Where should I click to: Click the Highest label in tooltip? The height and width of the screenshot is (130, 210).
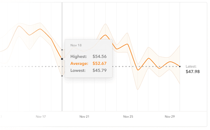(79, 57)
